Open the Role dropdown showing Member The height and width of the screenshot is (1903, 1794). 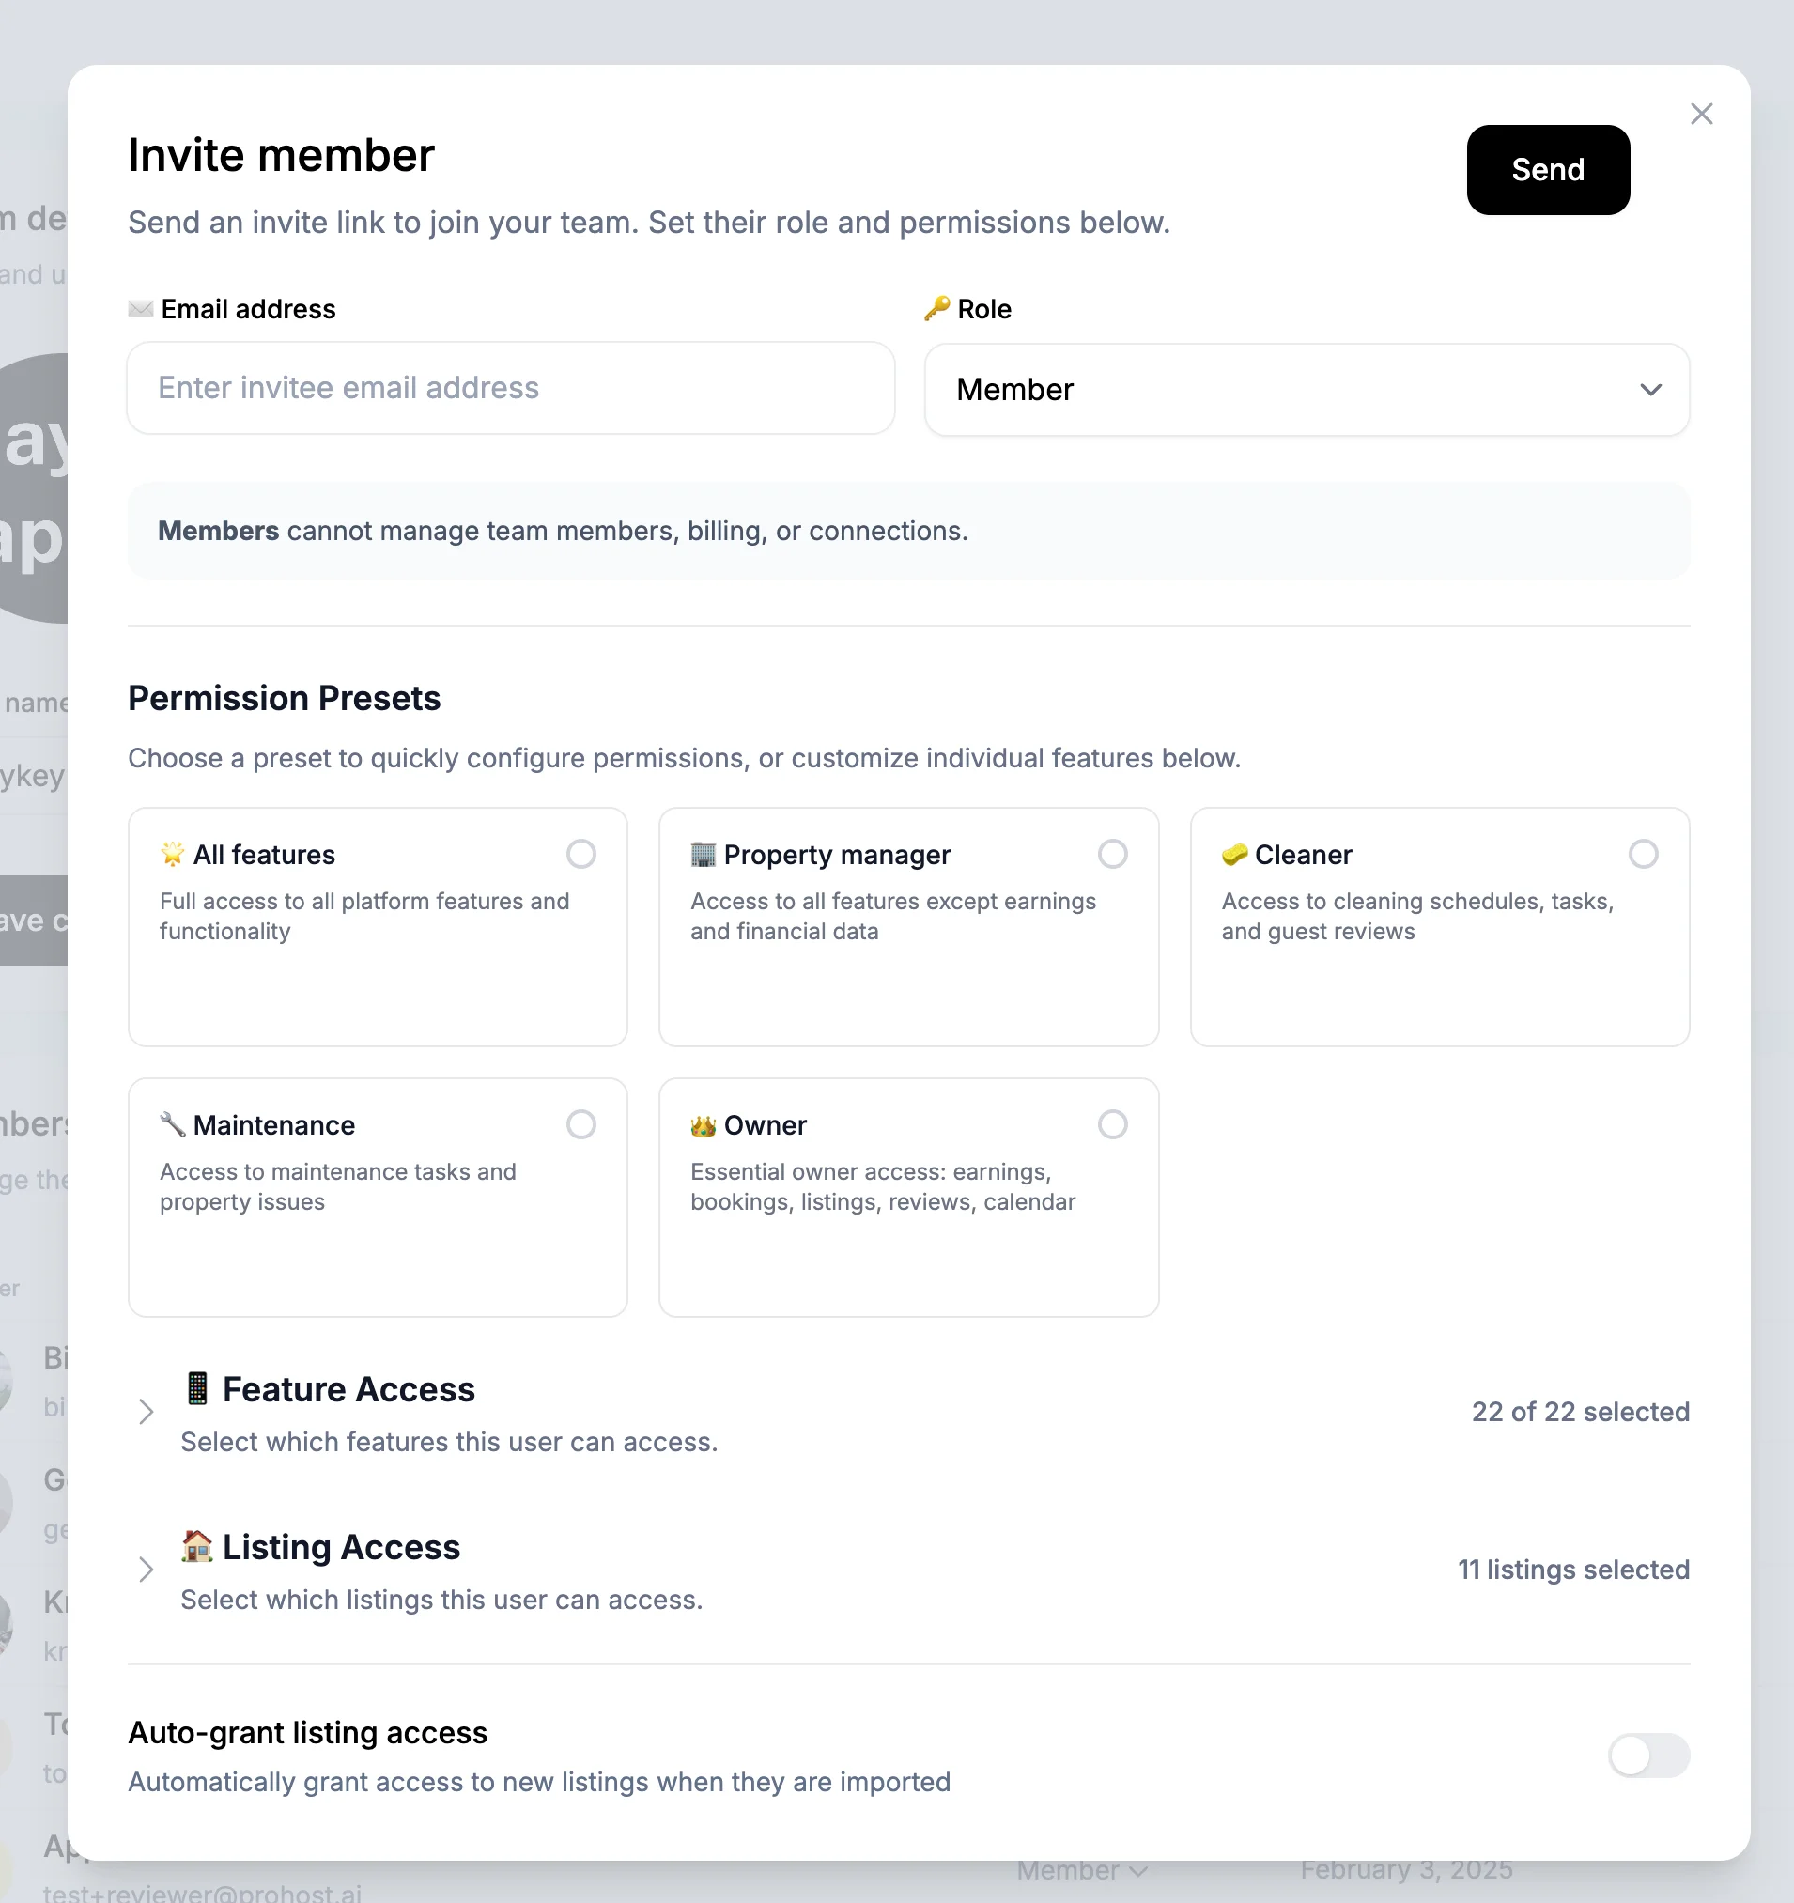[1307, 390]
